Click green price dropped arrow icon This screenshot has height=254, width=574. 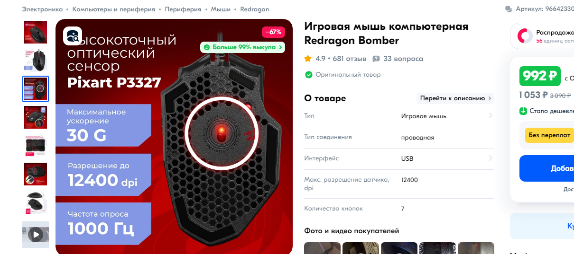pyautogui.click(x=523, y=111)
